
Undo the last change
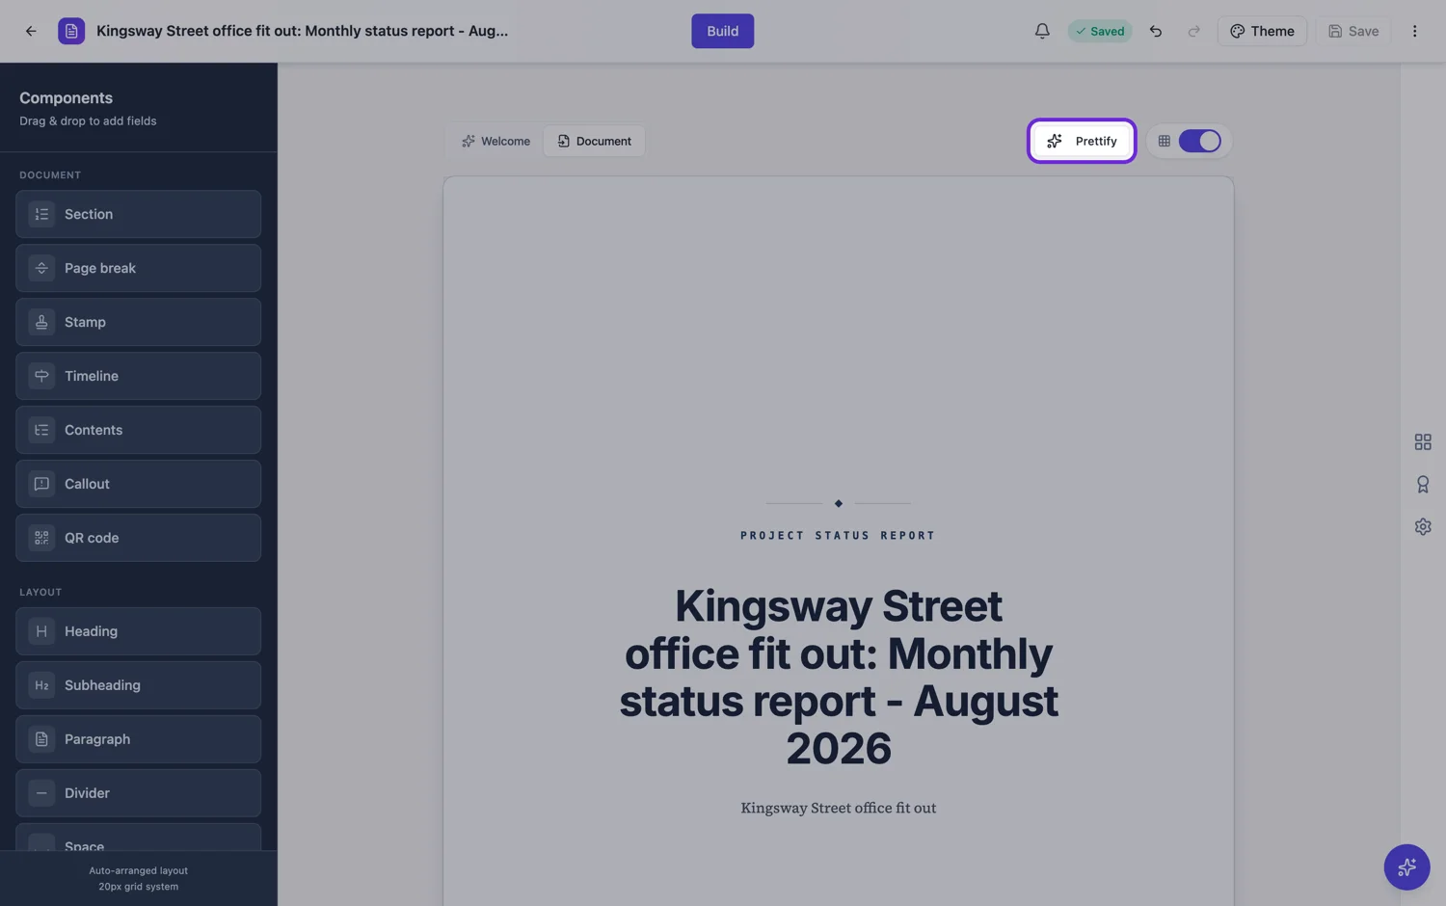(1155, 31)
